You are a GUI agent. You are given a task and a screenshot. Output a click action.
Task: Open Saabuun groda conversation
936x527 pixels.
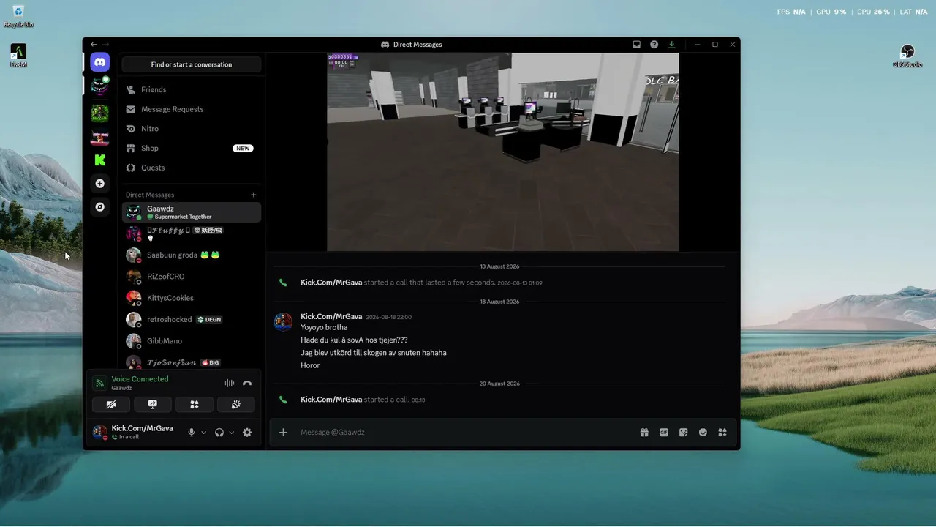point(192,255)
